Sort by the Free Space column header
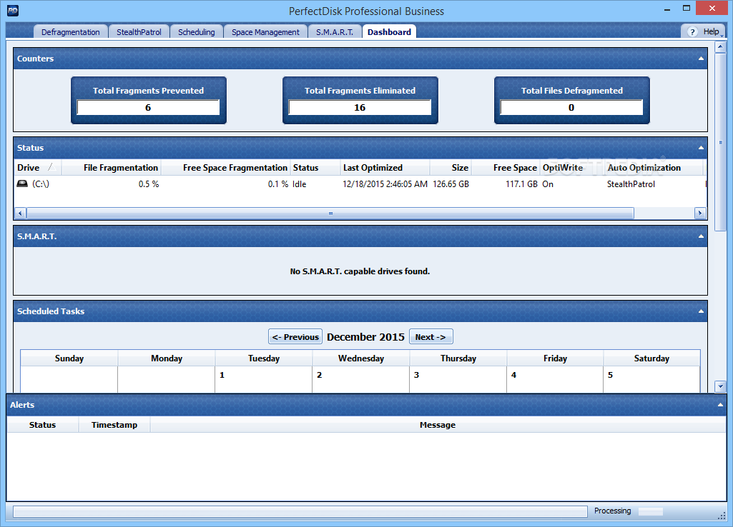This screenshot has height=527, width=733. pos(506,168)
